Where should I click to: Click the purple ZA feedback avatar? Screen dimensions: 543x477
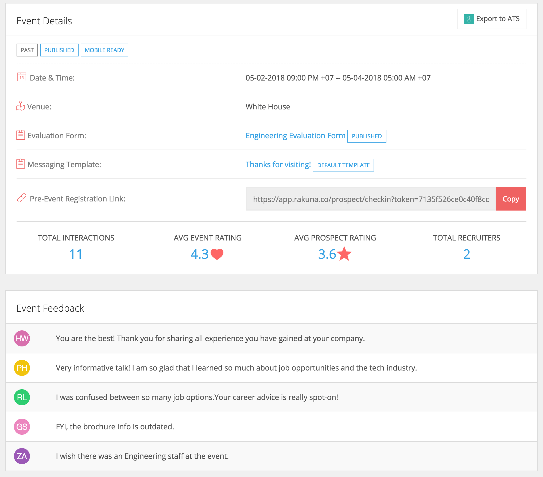click(22, 456)
